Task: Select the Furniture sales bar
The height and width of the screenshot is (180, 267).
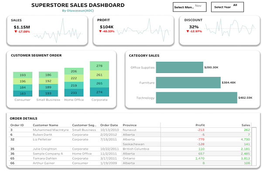Action: click(188, 83)
